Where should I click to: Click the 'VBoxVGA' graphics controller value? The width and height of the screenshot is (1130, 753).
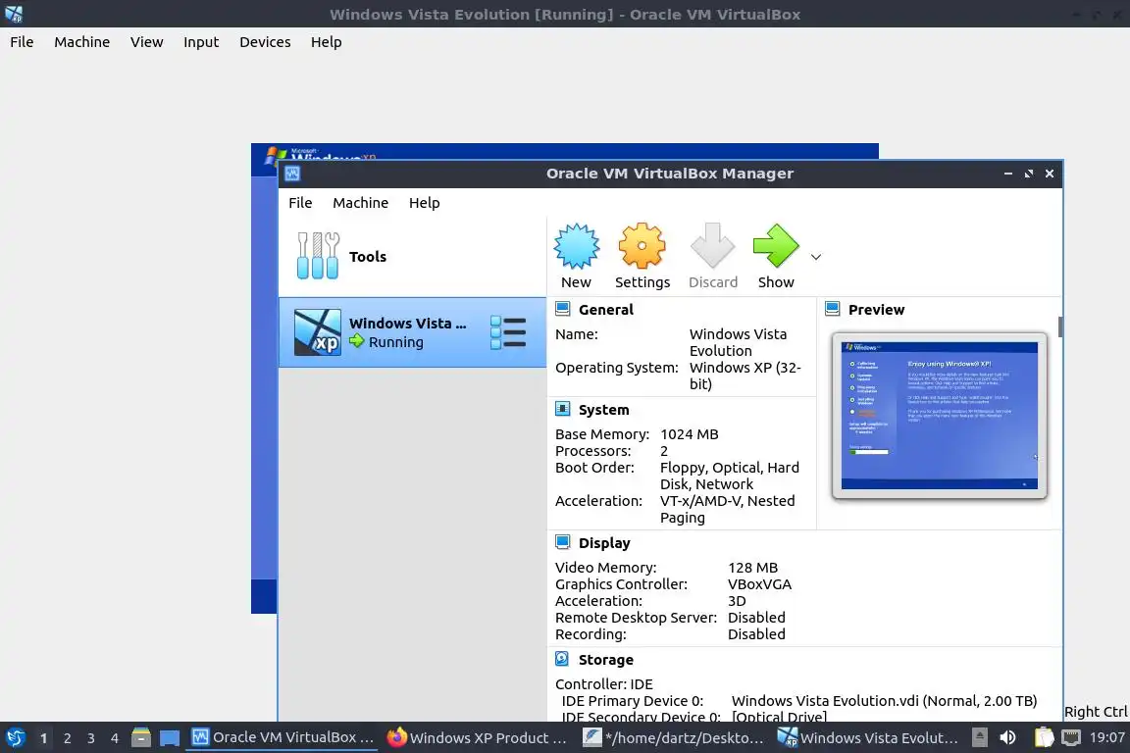pyautogui.click(x=759, y=584)
